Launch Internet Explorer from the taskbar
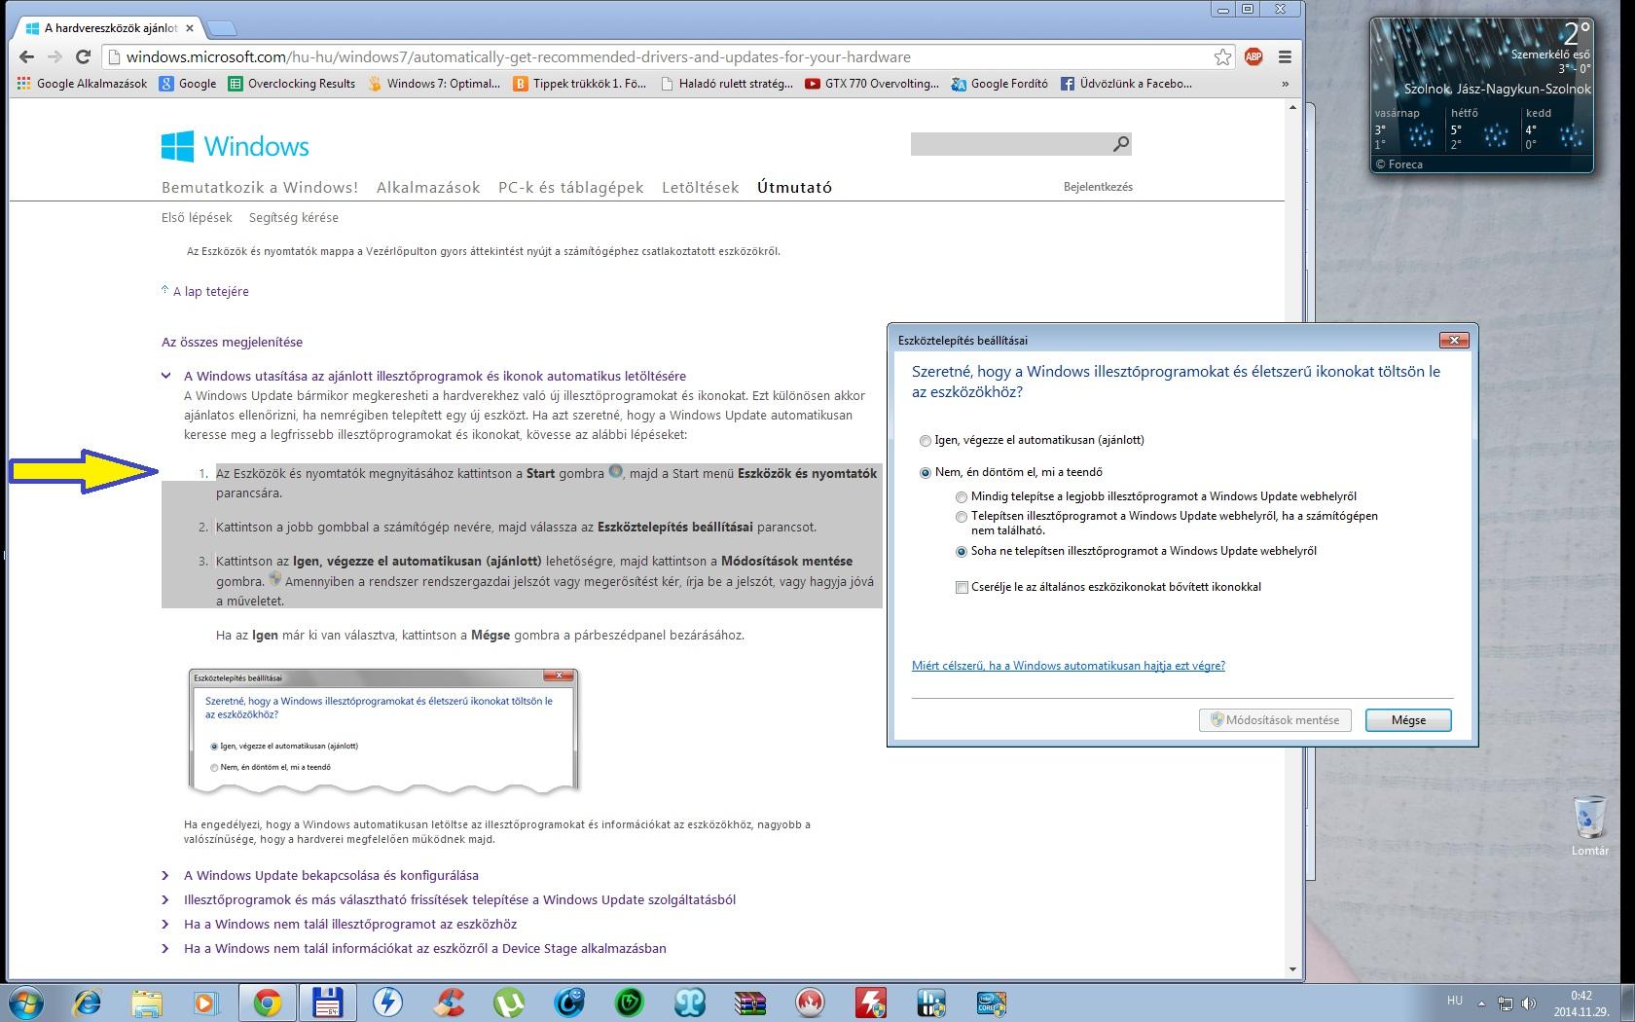The width and height of the screenshot is (1635, 1022). click(88, 1002)
